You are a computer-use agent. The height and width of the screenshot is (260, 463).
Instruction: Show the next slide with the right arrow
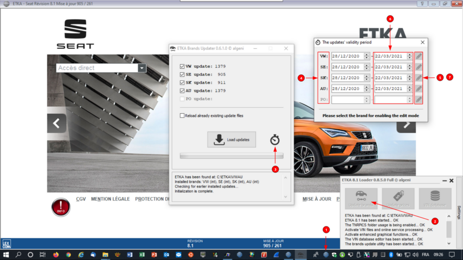pos(406,125)
